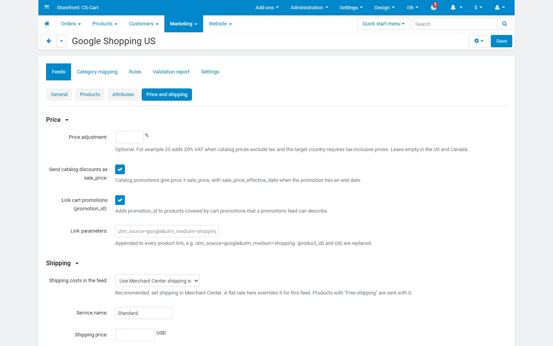The image size is (553, 346).
Task: Open the Design menu
Action: pyautogui.click(x=384, y=7)
